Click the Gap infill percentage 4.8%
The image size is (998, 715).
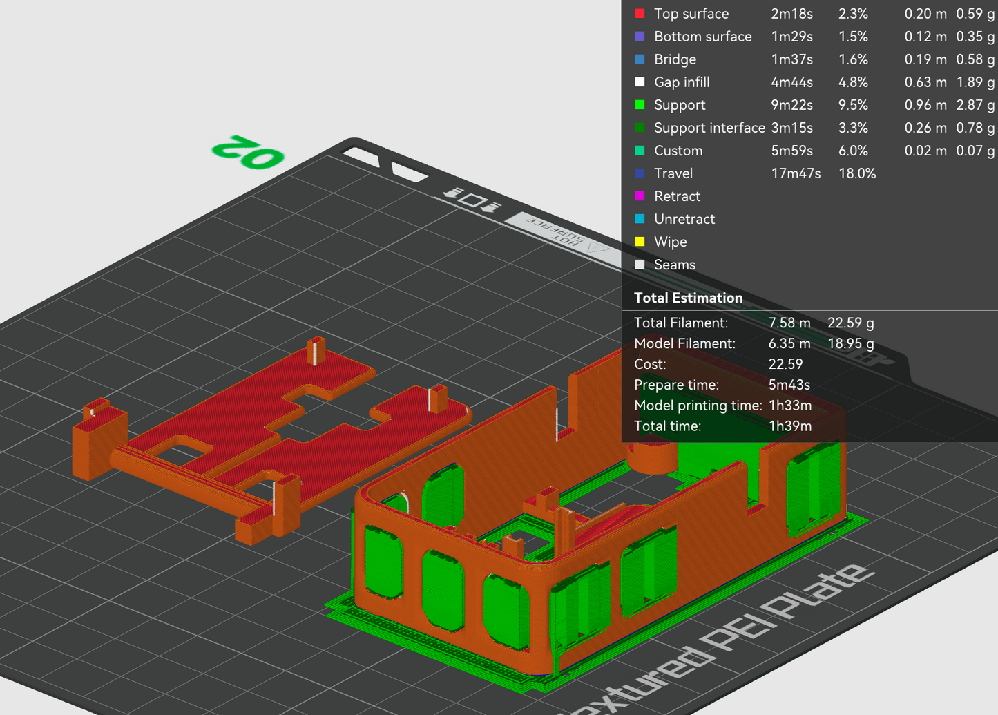[854, 82]
